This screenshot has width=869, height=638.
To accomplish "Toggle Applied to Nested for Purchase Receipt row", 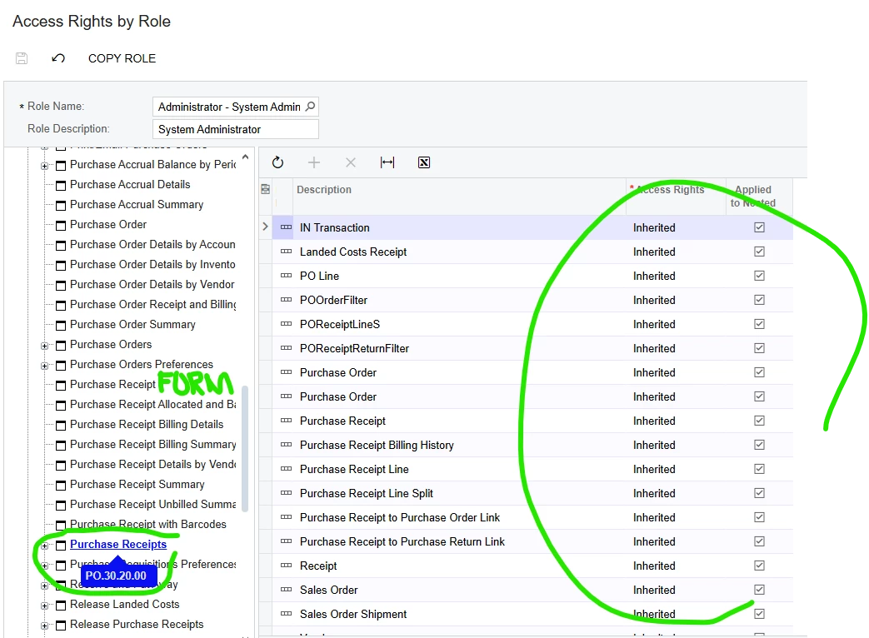I will [x=759, y=421].
